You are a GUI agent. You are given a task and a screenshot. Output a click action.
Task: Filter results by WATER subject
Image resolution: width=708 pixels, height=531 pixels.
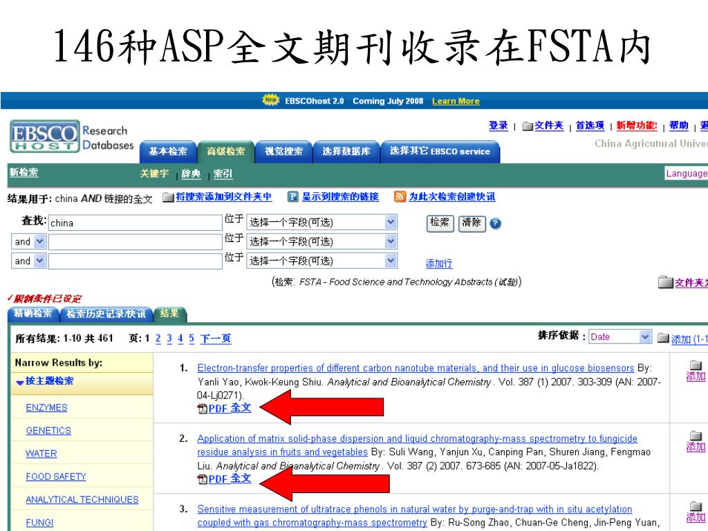coord(41,454)
